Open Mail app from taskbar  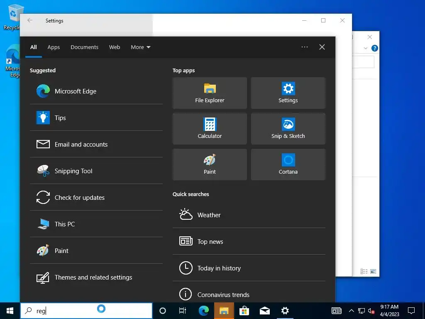(264, 311)
